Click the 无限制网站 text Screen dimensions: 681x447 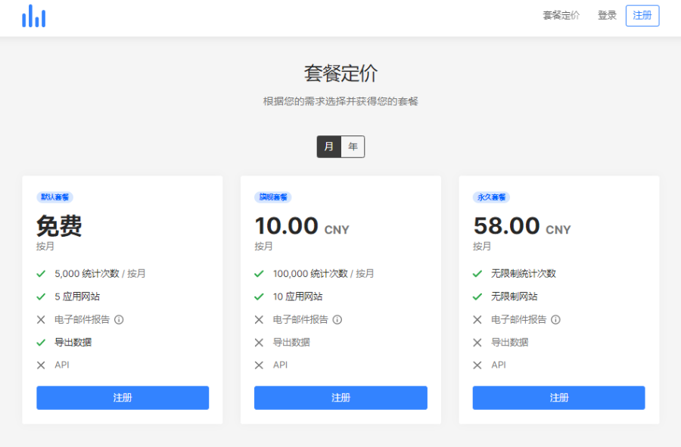[515, 296]
